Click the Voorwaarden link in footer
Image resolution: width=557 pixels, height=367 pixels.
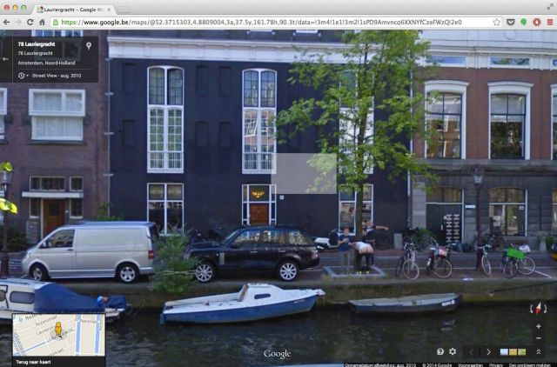[x=469, y=364]
